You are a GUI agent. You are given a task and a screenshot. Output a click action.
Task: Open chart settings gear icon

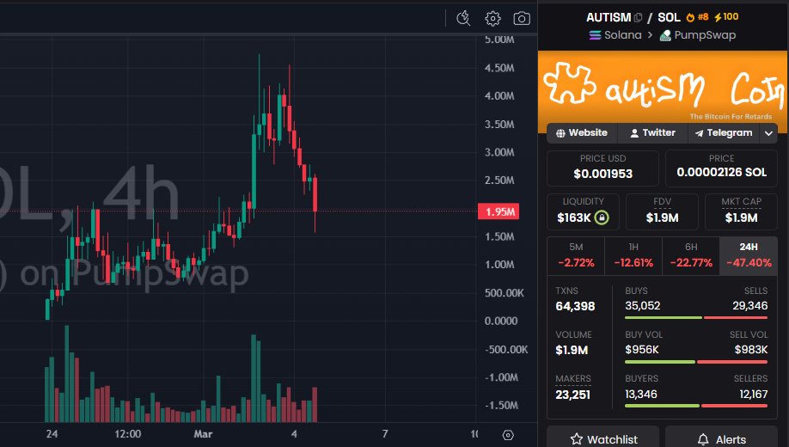click(x=492, y=18)
